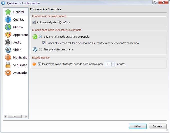Open the Appearance section label
Image resolution: width=170 pixels, height=133 pixels.
click(21, 35)
